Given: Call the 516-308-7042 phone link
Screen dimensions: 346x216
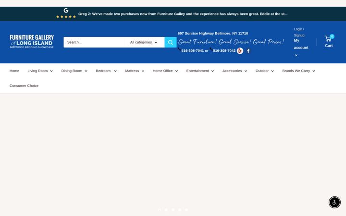Looking at the screenshot, I should 224,51.
